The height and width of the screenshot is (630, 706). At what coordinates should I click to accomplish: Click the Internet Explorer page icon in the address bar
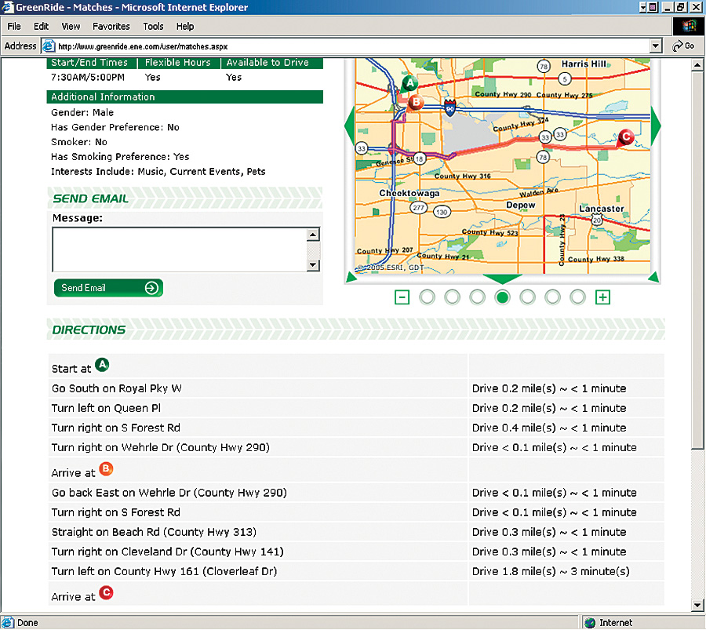pyautogui.click(x=48, y=46)
